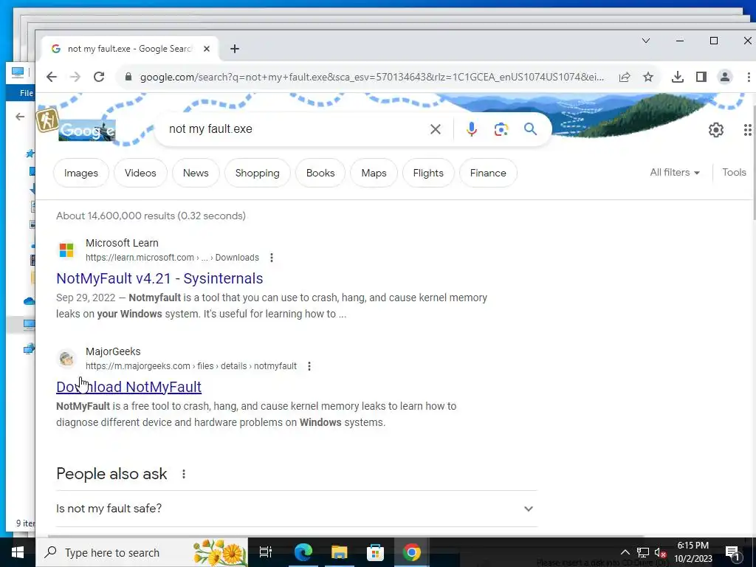The image size is (756, 567).
Task: Open options for the Microsoft Learn result
Action: click(x=272, y=258)
